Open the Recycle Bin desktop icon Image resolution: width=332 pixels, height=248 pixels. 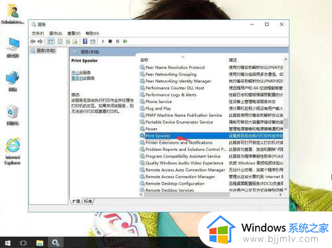[x=13, y=115]
